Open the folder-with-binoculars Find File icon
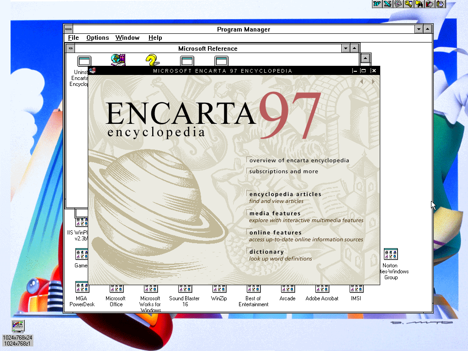Image resolution: width=468 pixels, height=351 pixels. point(419,4)
